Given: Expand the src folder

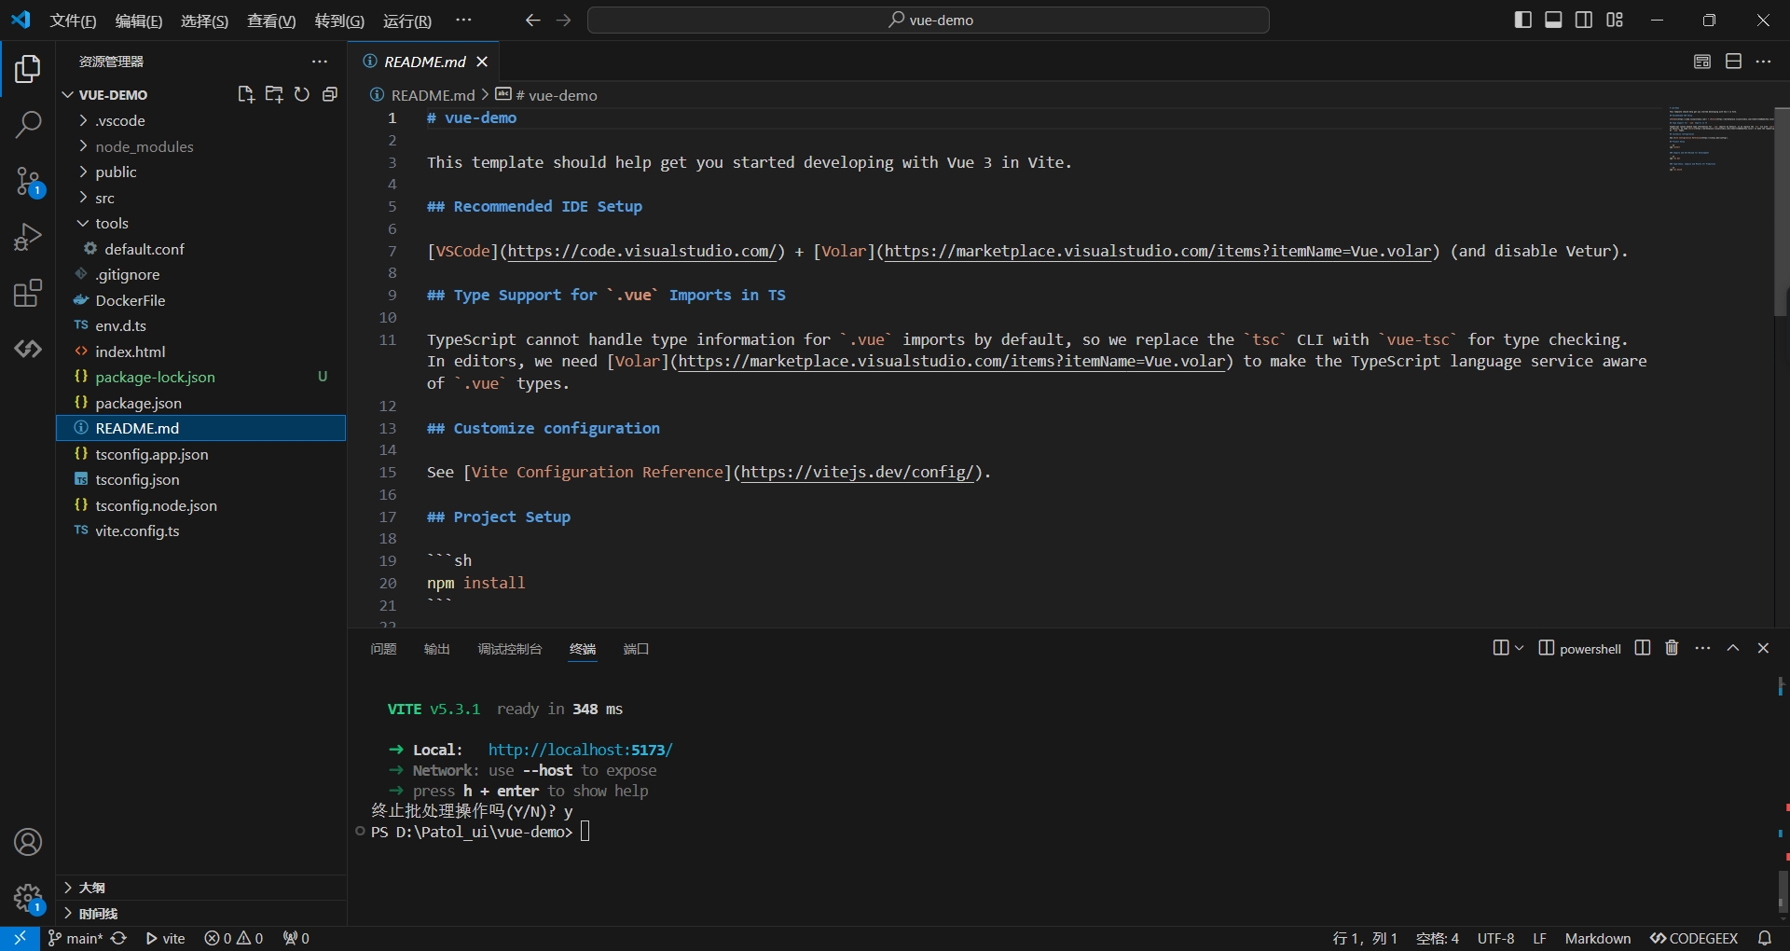Looking at the screenshot, I should coord(104,198).
